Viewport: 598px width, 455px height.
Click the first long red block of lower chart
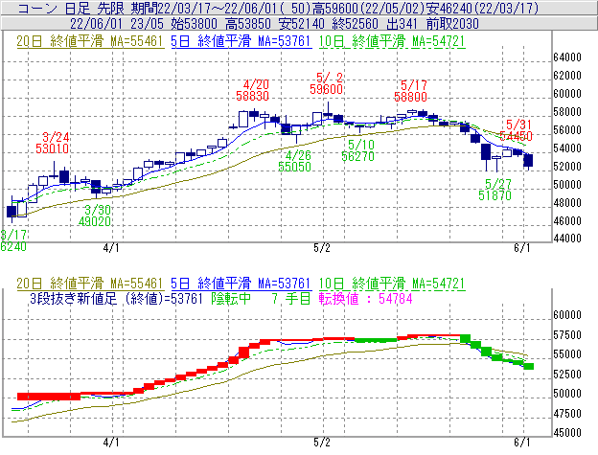pos(49,397)
